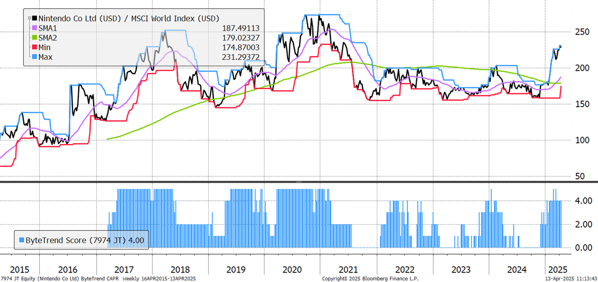598x282 pixels.
Task: Click the green SMA2 legend swatch
Action: click(34, 38)
